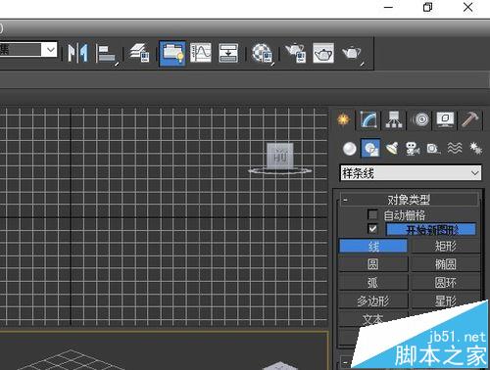This screenshot has width=490, height=370.
Task: Collapse the 对象类型 rollout
Action: click(410, 200)
